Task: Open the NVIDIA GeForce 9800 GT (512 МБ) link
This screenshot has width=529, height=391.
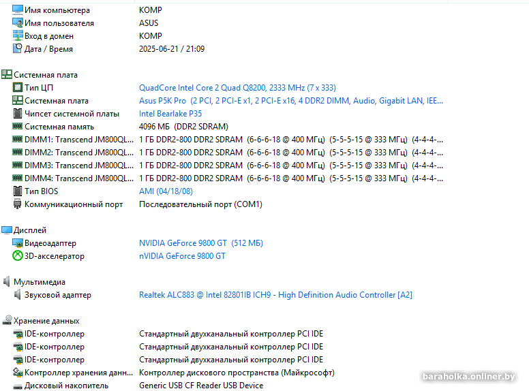Action: (x=201, y=243)
